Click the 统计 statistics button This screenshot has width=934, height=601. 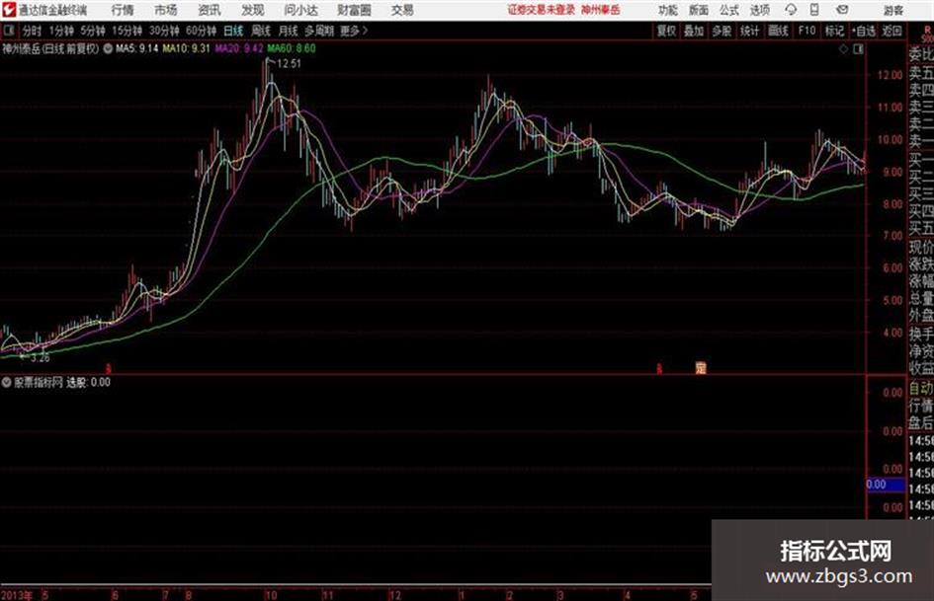749,31
